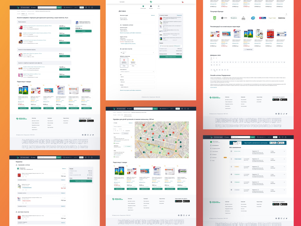Click favorite star on first pharmacy card, map page

(132, 137)
